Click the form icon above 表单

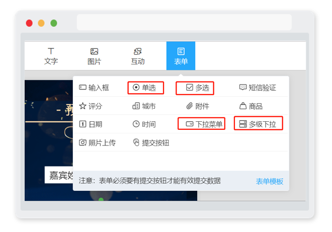[181, 51]
